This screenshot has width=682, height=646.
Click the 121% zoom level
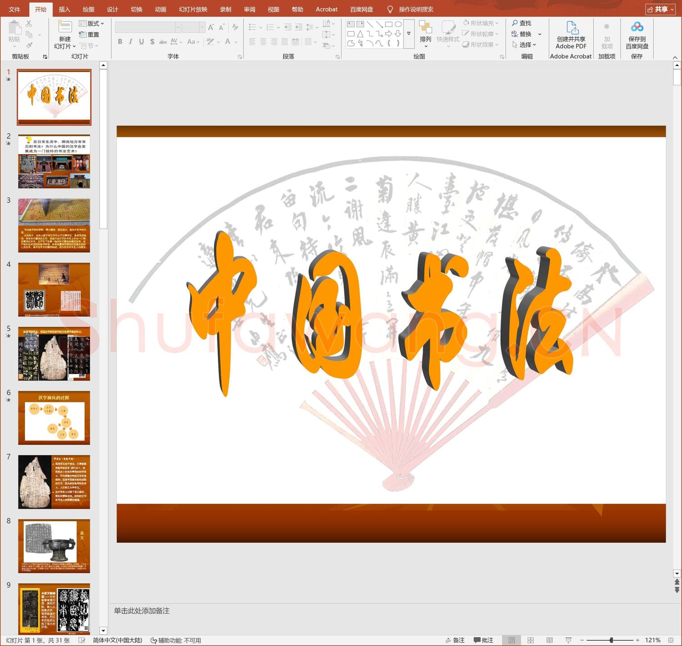(x=652, y=640)
